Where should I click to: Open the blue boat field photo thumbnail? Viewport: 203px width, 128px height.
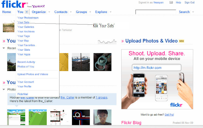[x=81, y=62]
